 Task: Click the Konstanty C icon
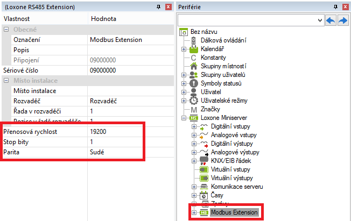coord(193,58)
